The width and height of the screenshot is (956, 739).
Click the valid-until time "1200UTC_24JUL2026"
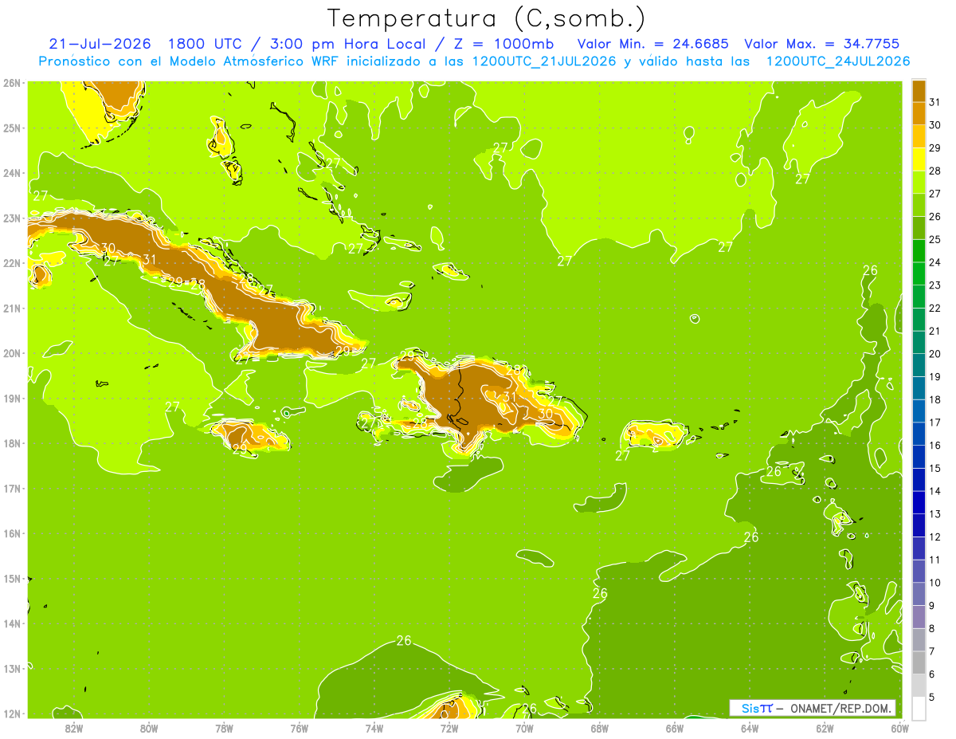pos(837,61)
